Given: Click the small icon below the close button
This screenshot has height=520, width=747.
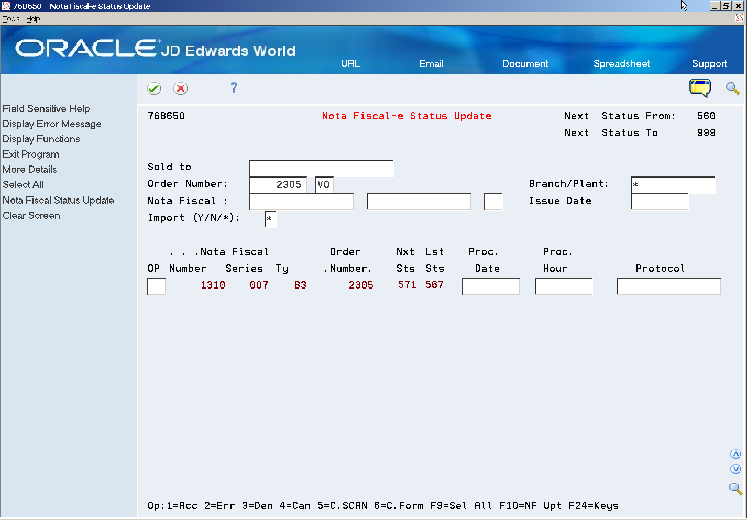Looking at the screenshot, I should point(739,18).
